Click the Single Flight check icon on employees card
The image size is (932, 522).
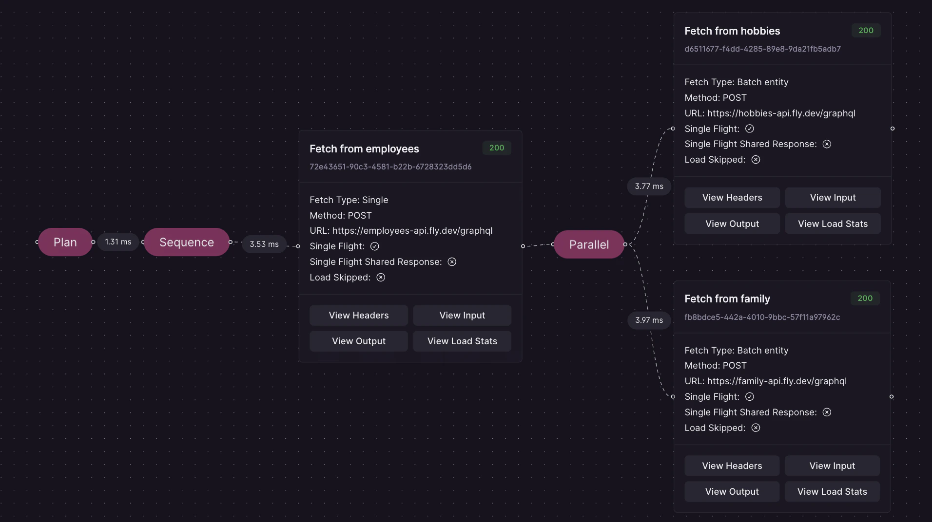[374, 246]
